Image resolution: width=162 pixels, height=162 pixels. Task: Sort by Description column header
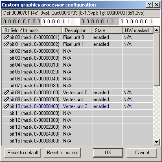point(77,30)
